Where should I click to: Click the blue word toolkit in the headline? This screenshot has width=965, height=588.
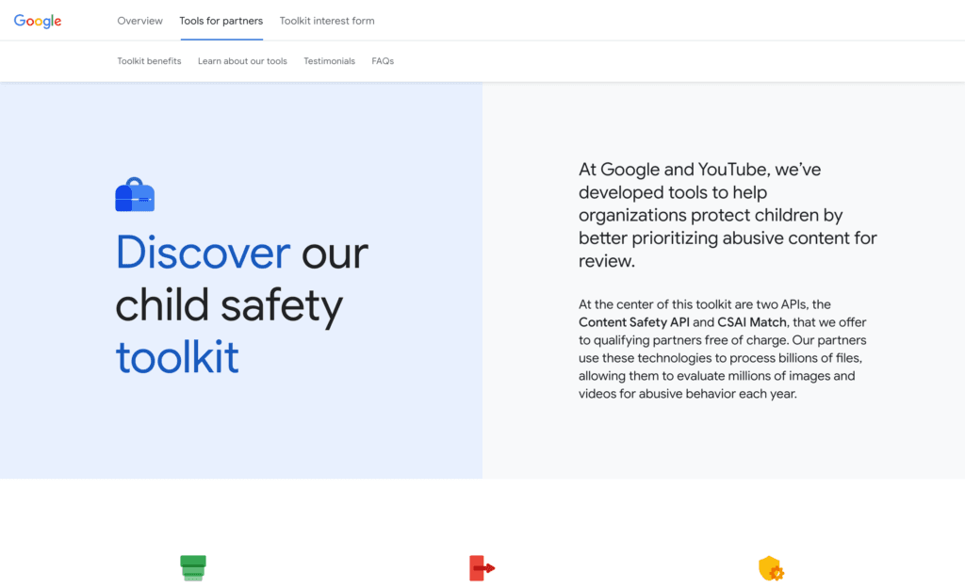tap(177, 357)
